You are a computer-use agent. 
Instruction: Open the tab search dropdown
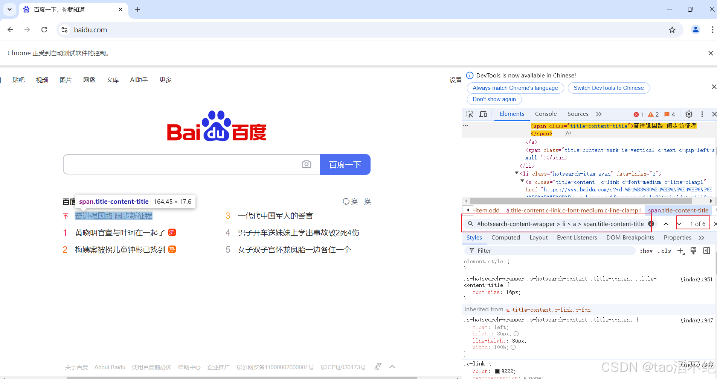pyautogui.click(x=9, y=9)
